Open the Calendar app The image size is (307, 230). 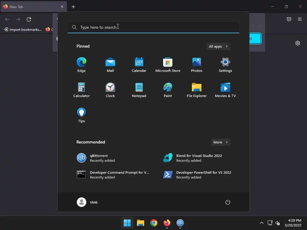point(139,65)
